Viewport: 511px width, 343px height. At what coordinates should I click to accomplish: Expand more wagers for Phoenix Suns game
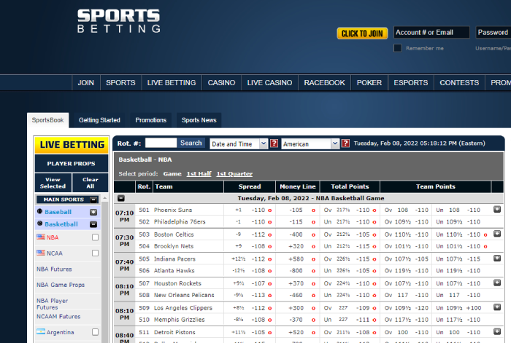(x=497, y=210)
